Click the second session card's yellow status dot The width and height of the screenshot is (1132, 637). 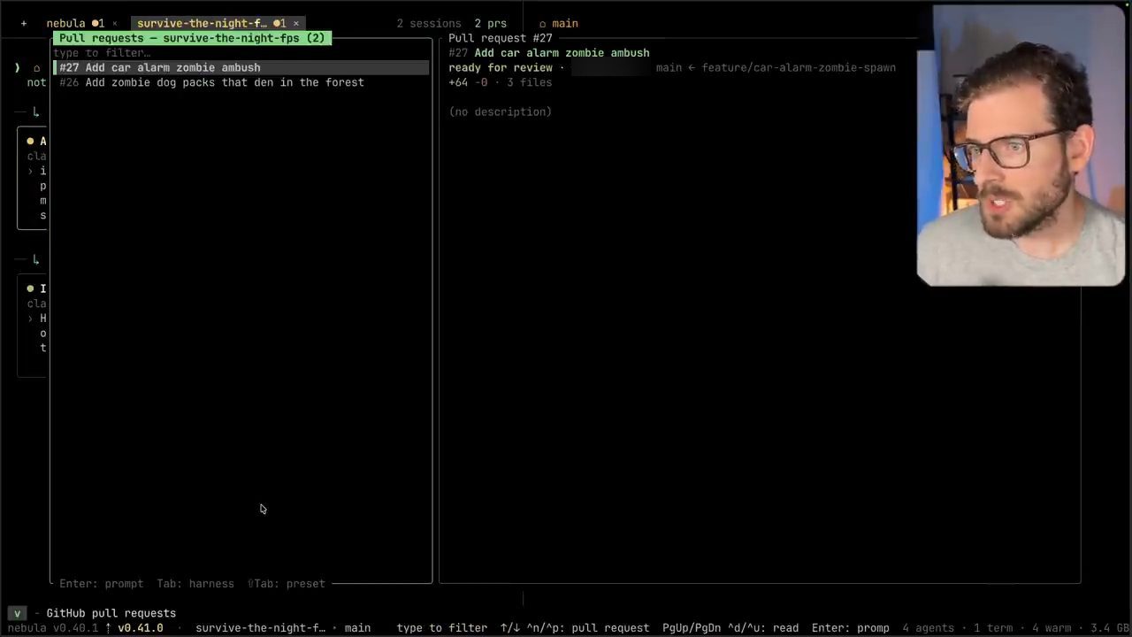tap(30, 288)
